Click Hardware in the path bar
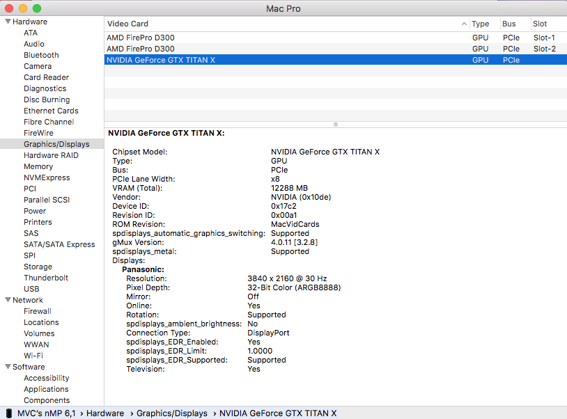 coord(105,413)
